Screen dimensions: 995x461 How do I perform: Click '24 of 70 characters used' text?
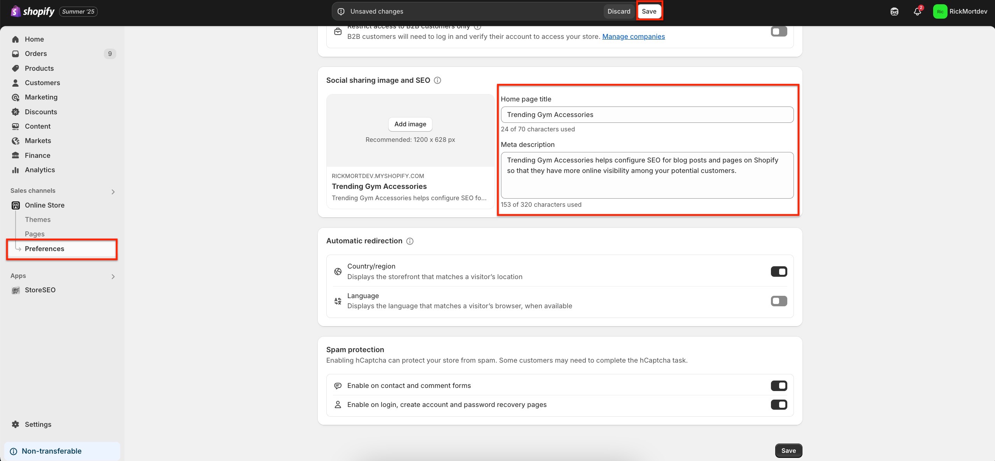[x=538, y=129]
